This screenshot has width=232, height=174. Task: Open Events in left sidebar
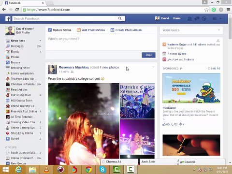point(15,52)
